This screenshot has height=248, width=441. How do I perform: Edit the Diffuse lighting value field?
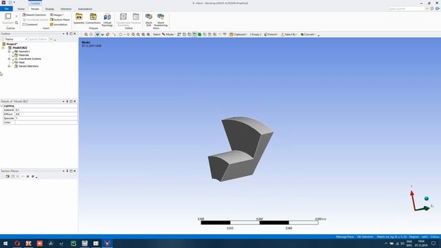pos(46,114)
